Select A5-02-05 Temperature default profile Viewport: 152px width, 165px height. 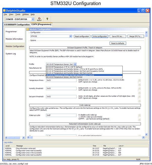84,67
